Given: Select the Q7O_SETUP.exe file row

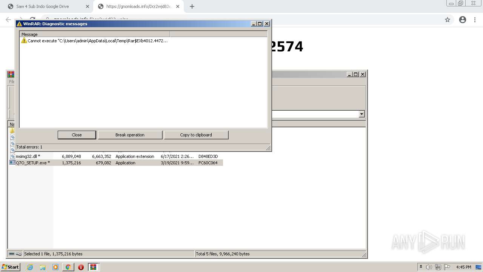Looking at the screenshot, I should 115,163.
